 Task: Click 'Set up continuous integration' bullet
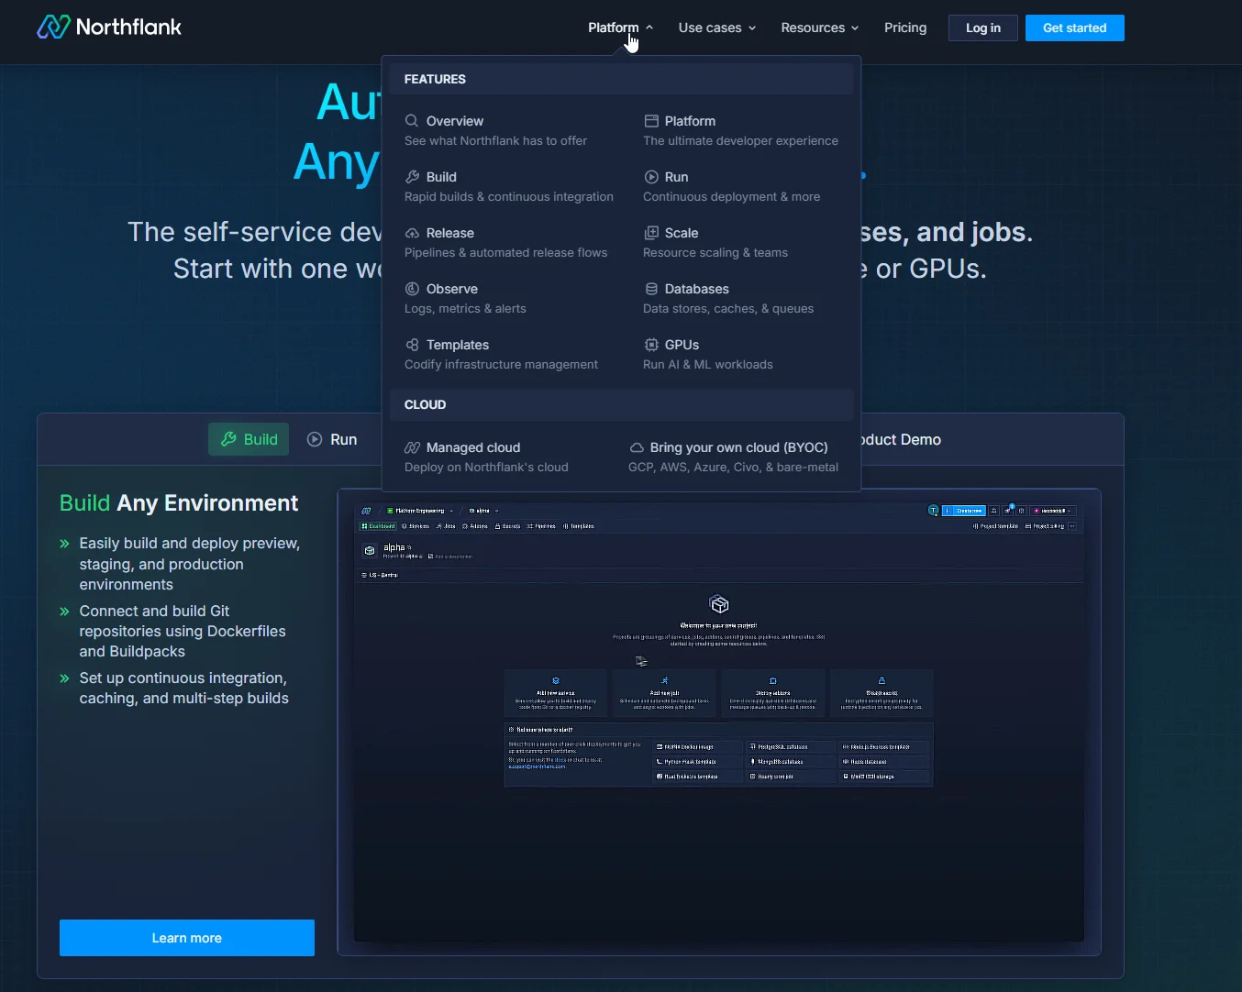(x=183, y=688)
